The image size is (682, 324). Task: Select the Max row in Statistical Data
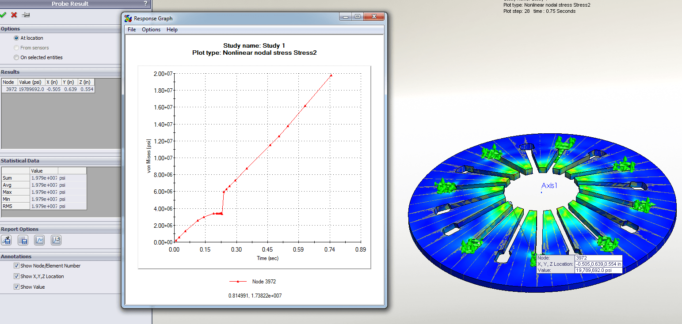click(44, 192)
